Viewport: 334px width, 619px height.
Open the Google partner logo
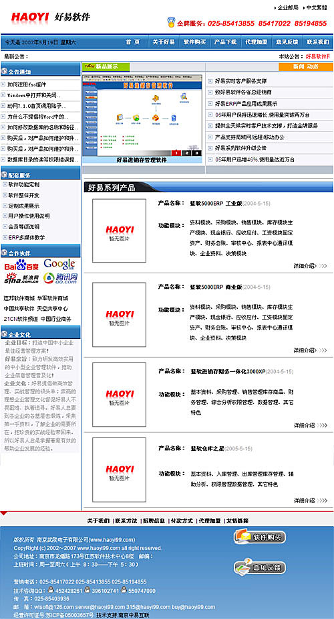[x=59, y=265]
